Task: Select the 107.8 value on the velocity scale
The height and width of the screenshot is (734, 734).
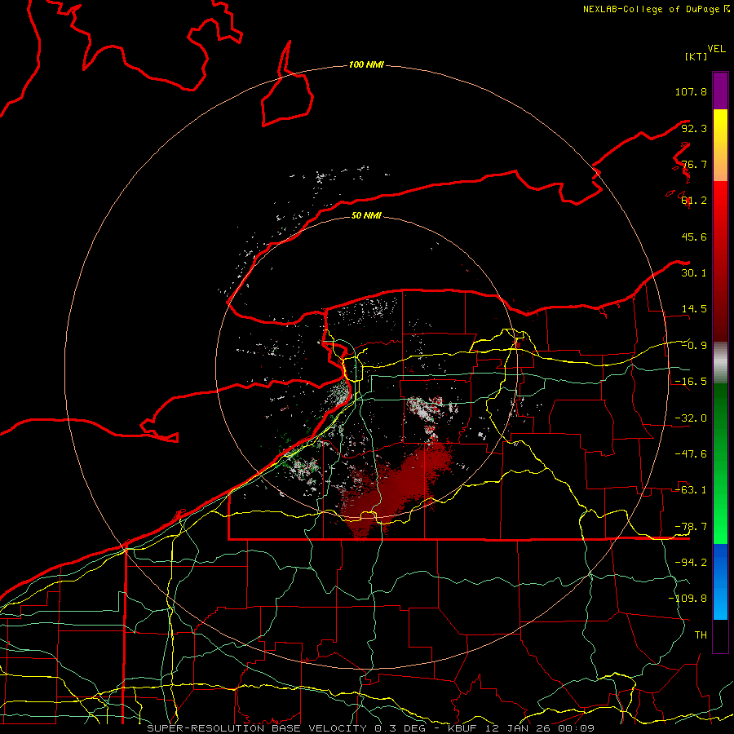Action: pyautogui.click(x=691, y=91)
